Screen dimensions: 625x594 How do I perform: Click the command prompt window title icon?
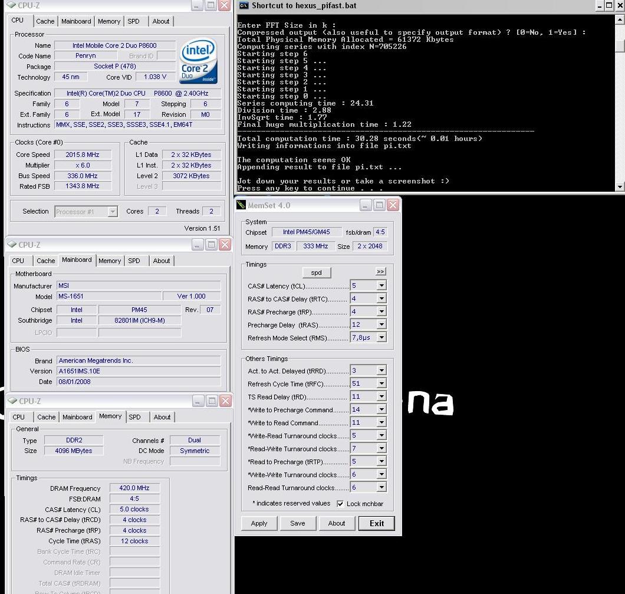[x=243, y=5]
